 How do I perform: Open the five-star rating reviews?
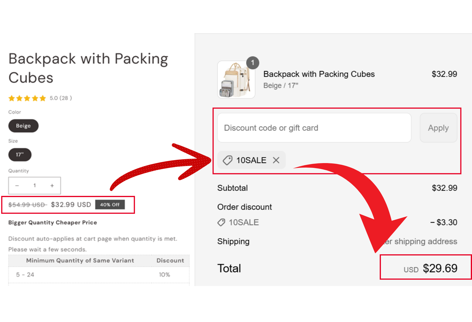pos(27,98)
